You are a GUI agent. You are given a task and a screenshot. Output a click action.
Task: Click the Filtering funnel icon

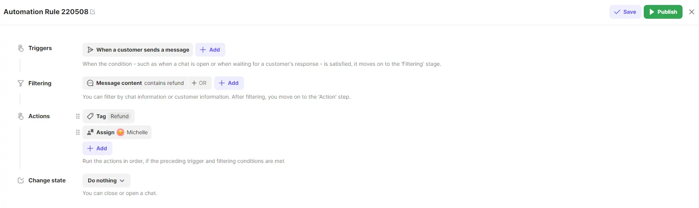21,83
